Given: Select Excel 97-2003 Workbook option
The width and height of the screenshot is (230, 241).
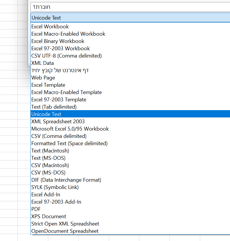Looking at the screenshot, I should (x=130, y=48).
